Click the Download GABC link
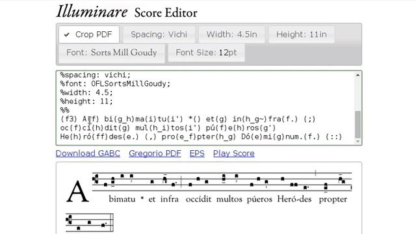The image size is (416, 234). [88, 153]
